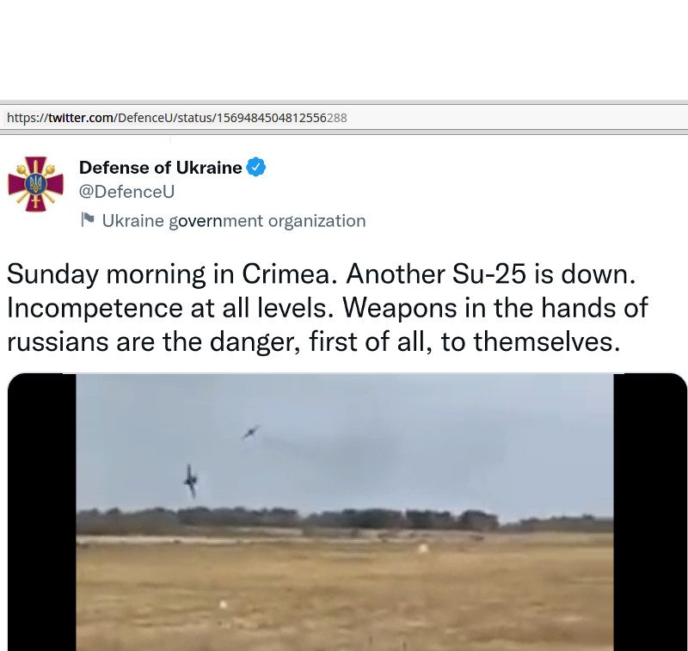Play the Su-25 crash video
The width and height of the screenshot is (688, 651).
tap(345, 512)
